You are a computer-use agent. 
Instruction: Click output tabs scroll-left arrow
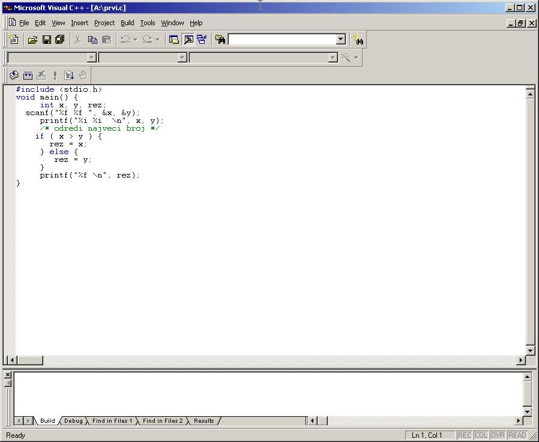19,420
